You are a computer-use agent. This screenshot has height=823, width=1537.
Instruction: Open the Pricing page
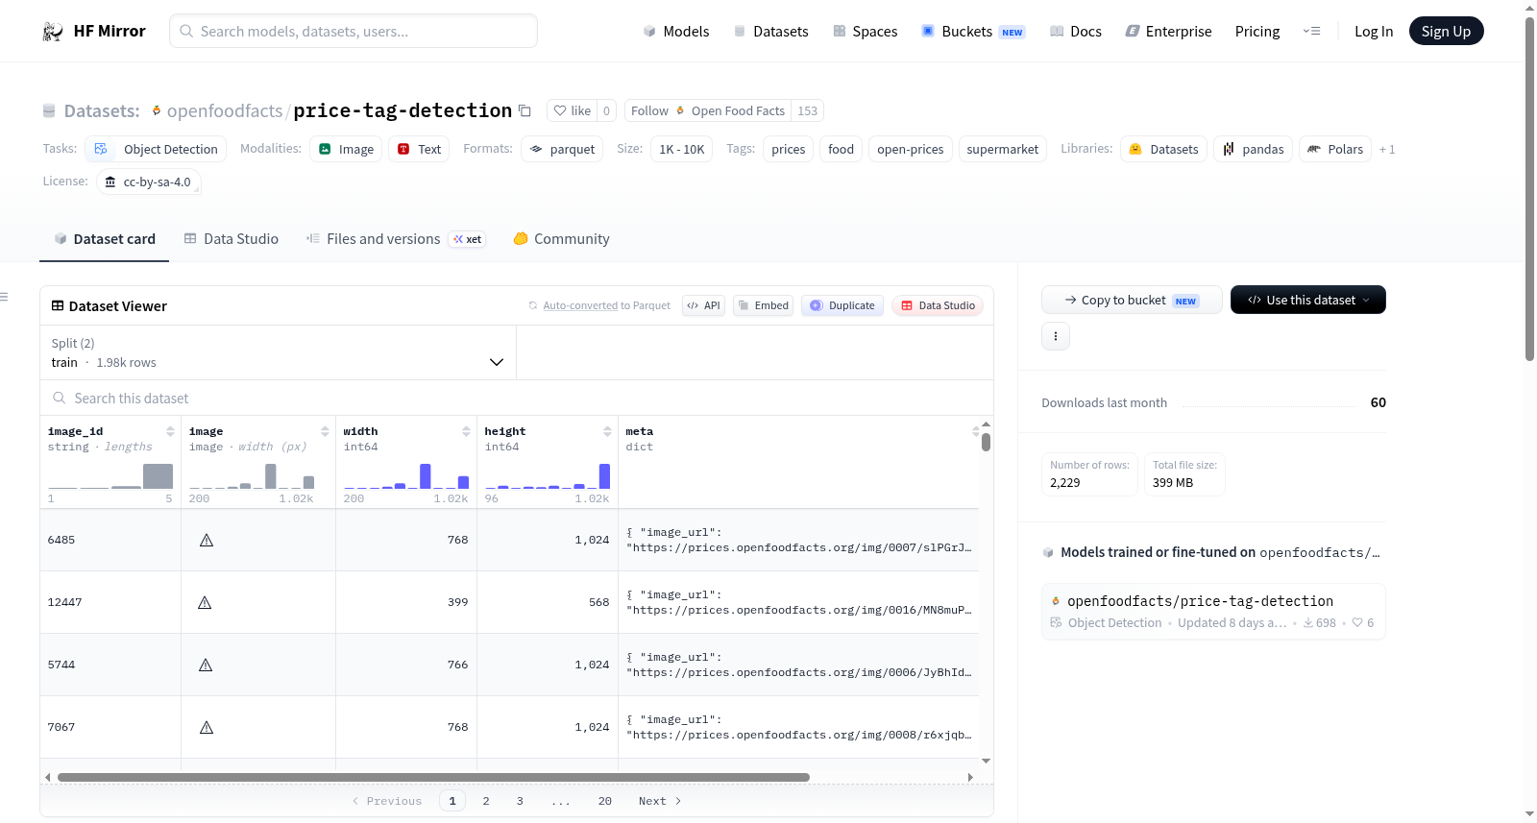(x=1257, y=31)
